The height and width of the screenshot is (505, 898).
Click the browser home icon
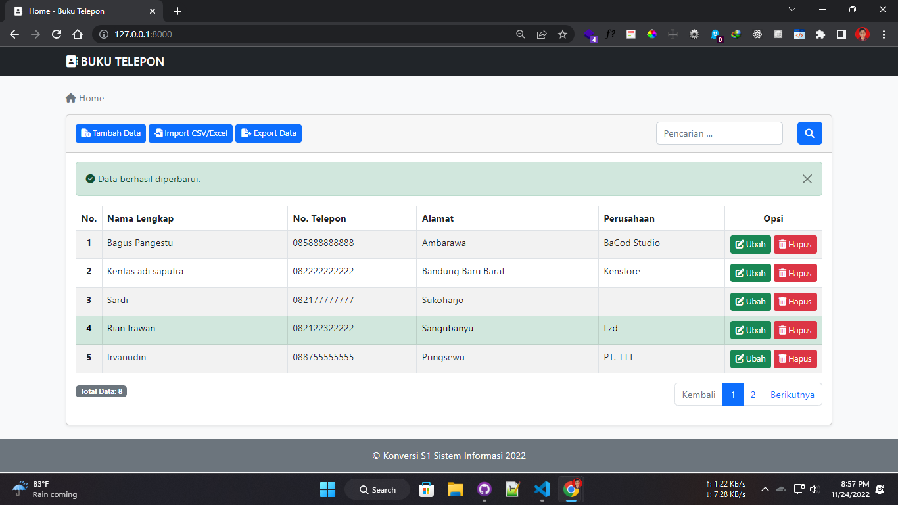coord(78,34)
